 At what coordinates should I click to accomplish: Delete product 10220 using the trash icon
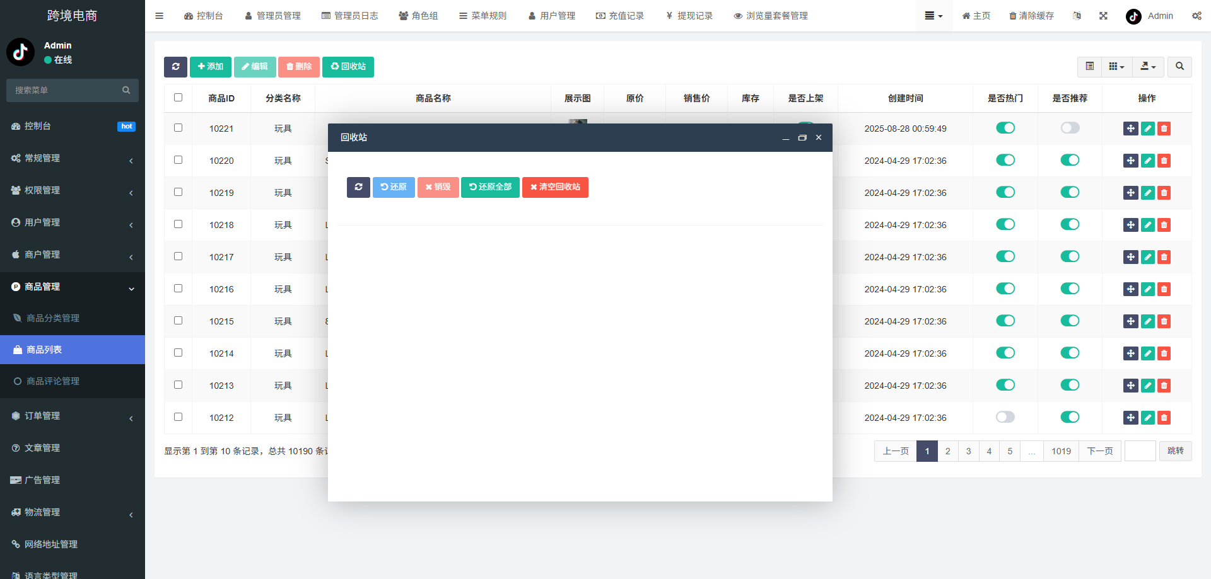pyautogui.click(x=1164, y=161)
